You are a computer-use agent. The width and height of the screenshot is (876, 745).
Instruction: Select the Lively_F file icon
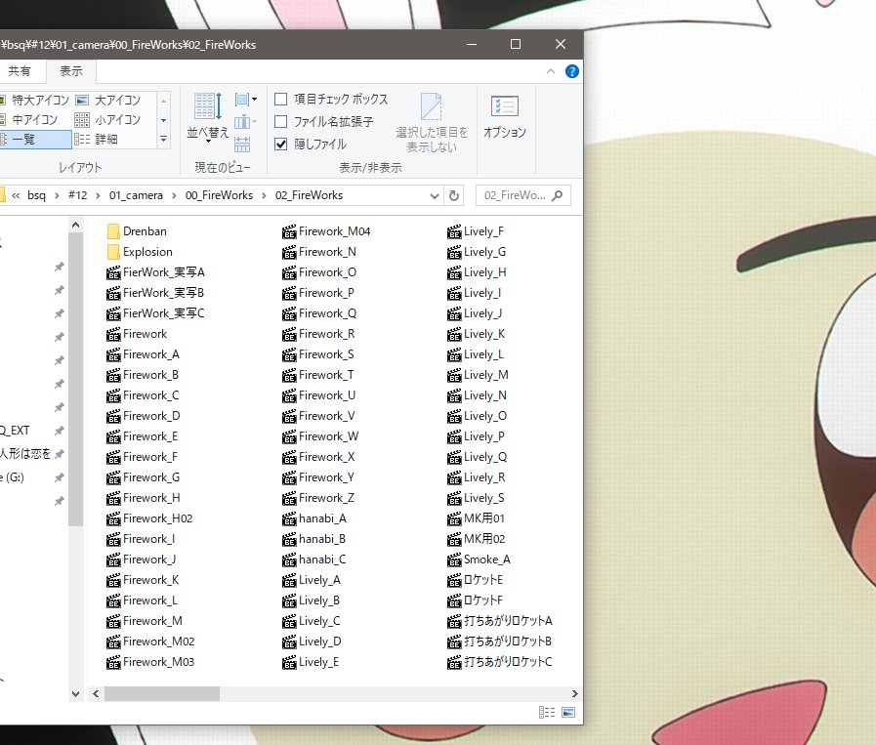(x=454, y=231)
